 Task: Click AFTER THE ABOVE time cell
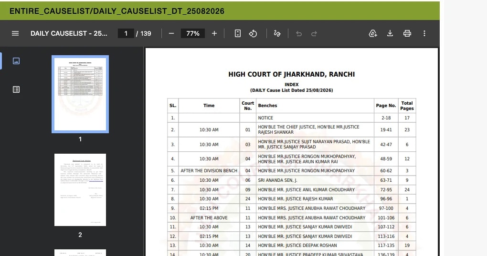pos(209,217)
